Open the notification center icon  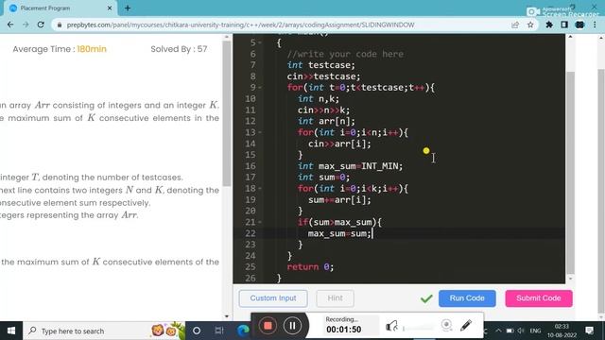pyautogui.click(x=589, y=331)
